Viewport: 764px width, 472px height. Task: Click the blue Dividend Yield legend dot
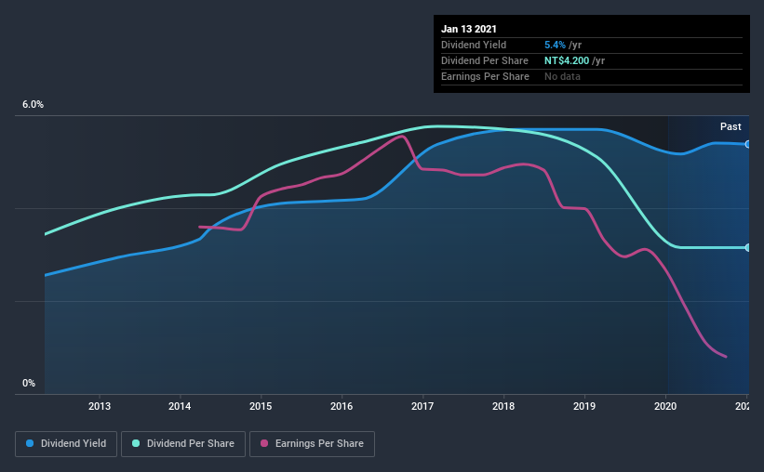[30, 443]
